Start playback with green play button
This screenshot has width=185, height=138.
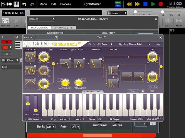click(x=153, y=4)
